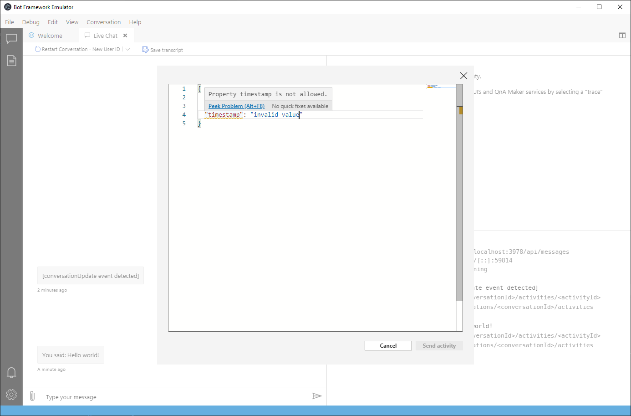631x416 pixels.
Task: Click the Welcome tab globe icon
Action: [31, 35]
